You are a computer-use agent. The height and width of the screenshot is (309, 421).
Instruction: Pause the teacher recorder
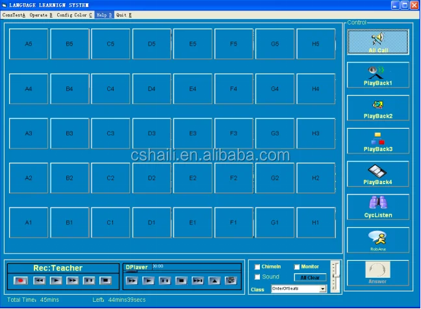click(x=89, y=281)
